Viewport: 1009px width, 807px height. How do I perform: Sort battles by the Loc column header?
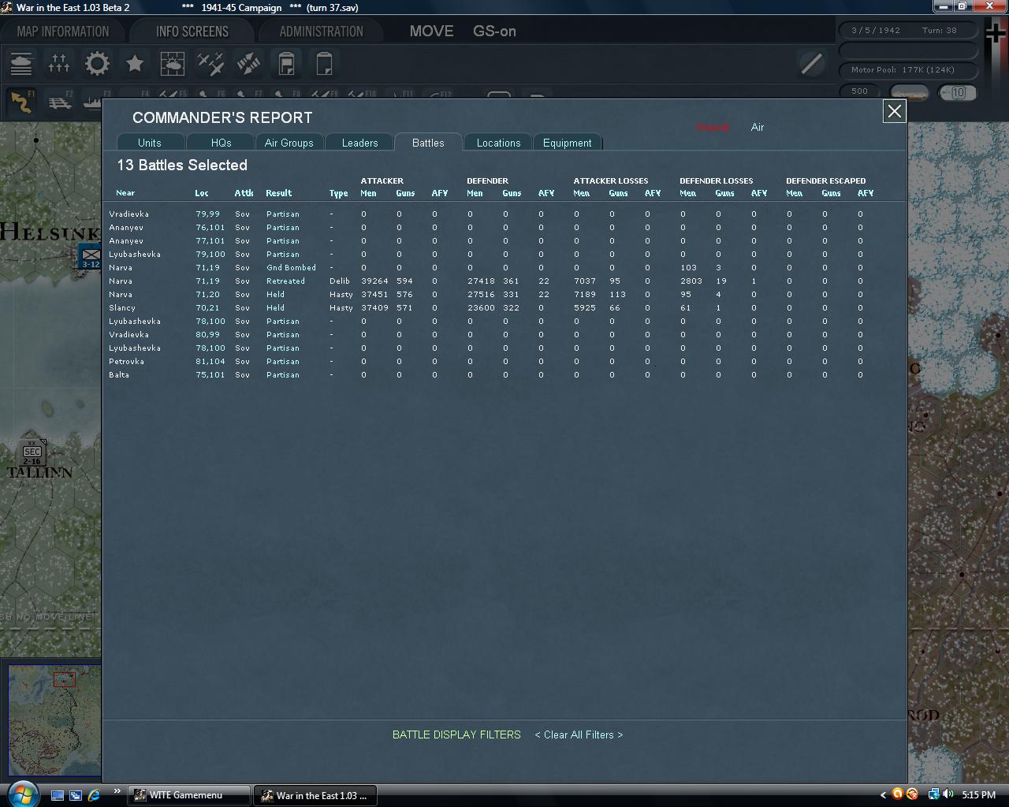[x=202, y=193]
